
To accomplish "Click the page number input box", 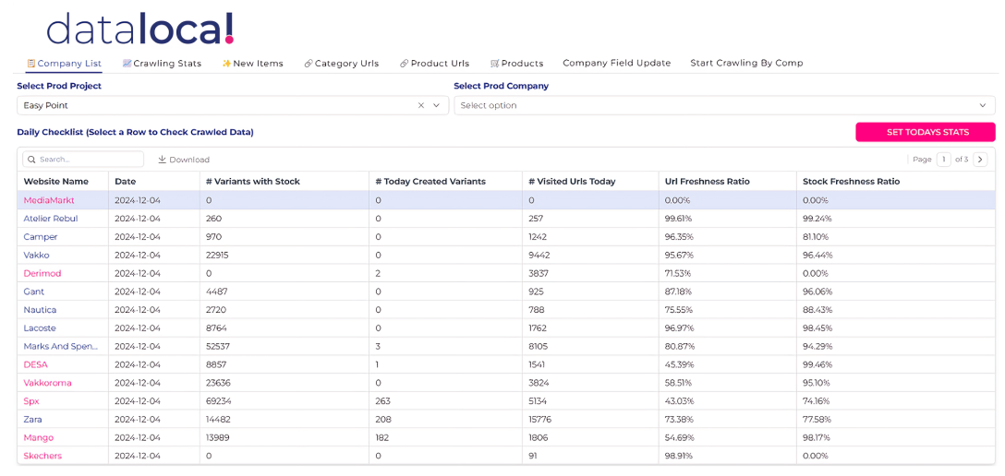I will [943, 160].
